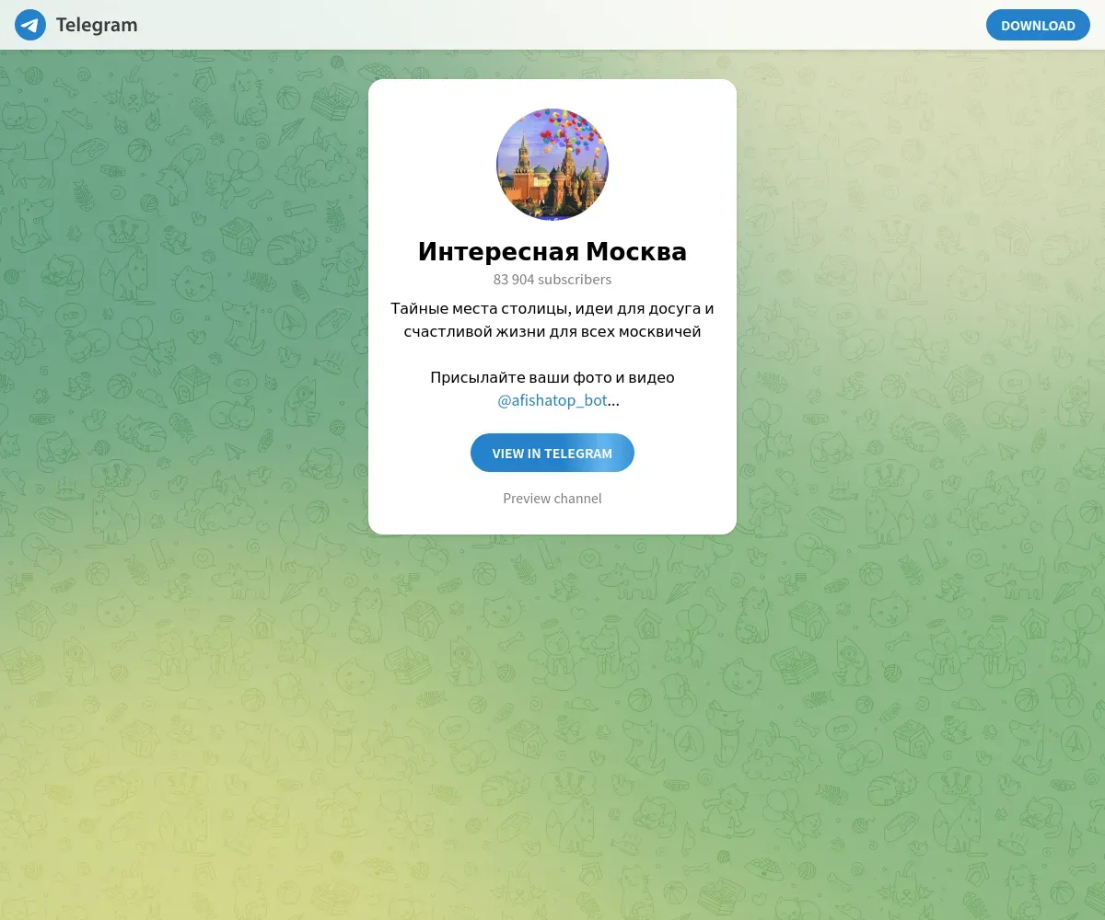Image resolution: width=1105 pixels, height=920 pixels.
Task: Open the Preview channel link
Action: click(552, 499)
